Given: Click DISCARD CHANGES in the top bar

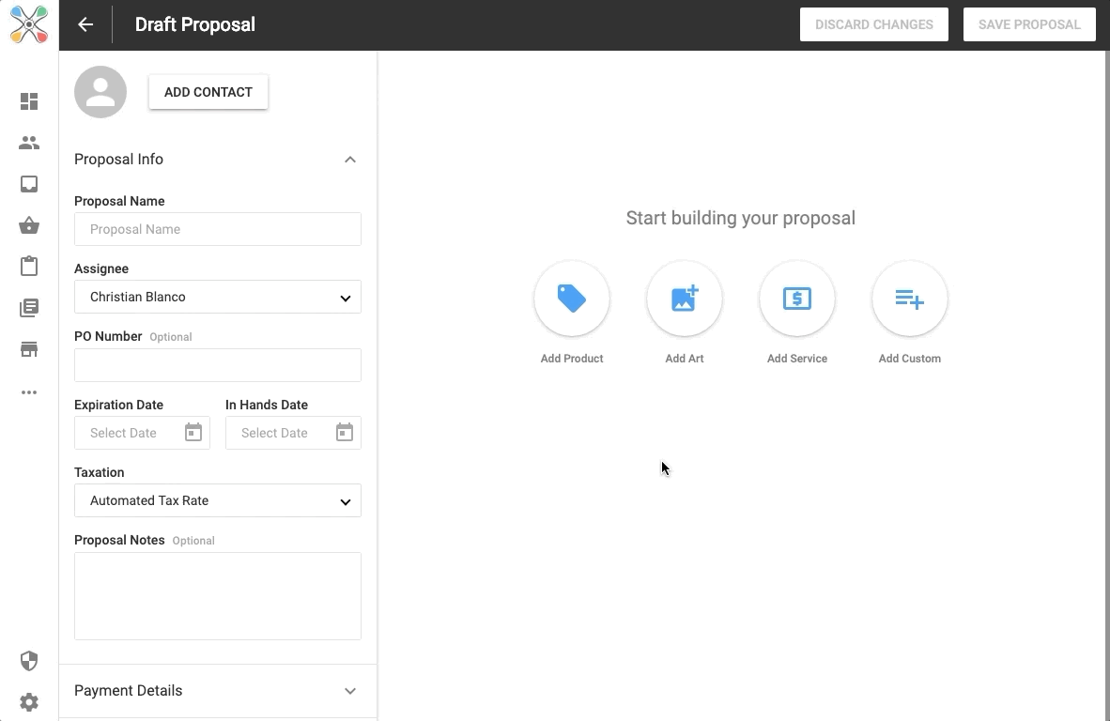Looking at the screenshot, I should click(x=873, y=24).
